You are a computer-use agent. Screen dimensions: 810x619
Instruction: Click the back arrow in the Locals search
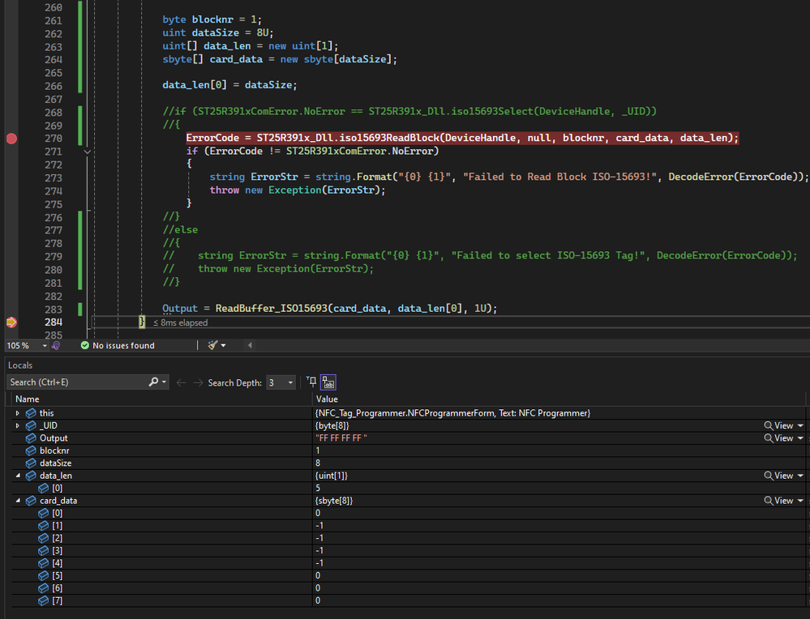point(182,382)
